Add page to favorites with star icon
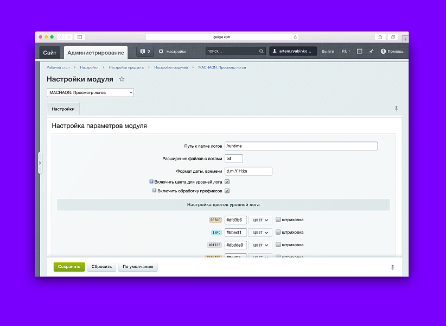Screen dimensions: 446x326 [122, 79]
